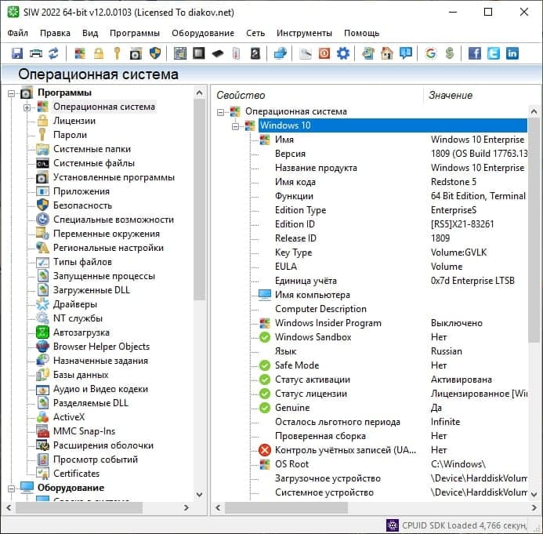Image resolution: width=543 pixels, height=534 pixels.
Task: Click the blue speech bubble feedback icon
Action: 406,53
